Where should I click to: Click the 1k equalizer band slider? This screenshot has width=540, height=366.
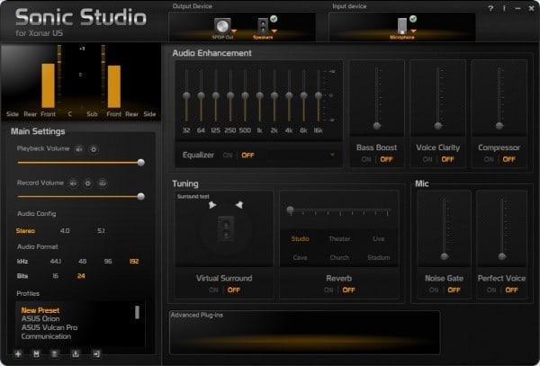[260, 95]
